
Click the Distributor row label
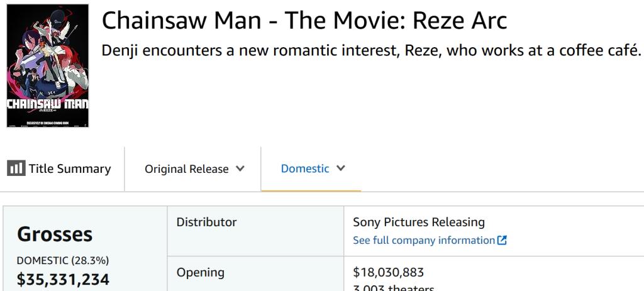206,222
